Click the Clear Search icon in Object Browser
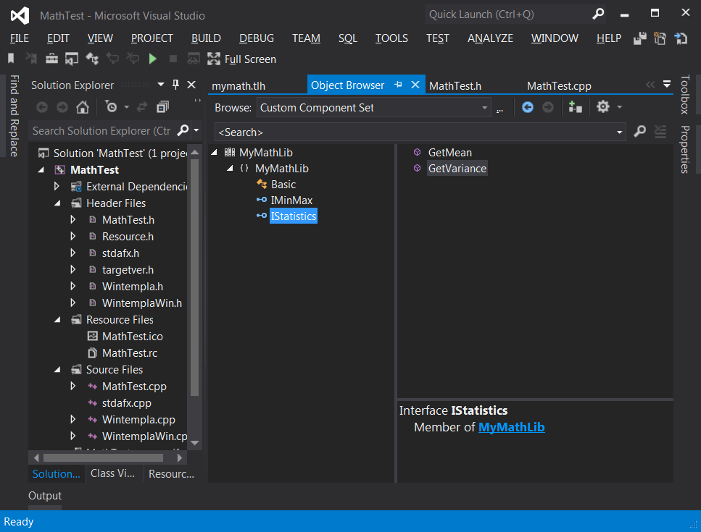This screenshot has width=701, height=532. (660, 131)
